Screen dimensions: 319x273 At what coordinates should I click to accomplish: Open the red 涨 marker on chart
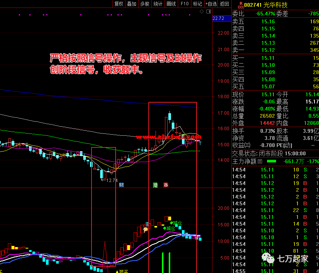[x=166, y=185]
